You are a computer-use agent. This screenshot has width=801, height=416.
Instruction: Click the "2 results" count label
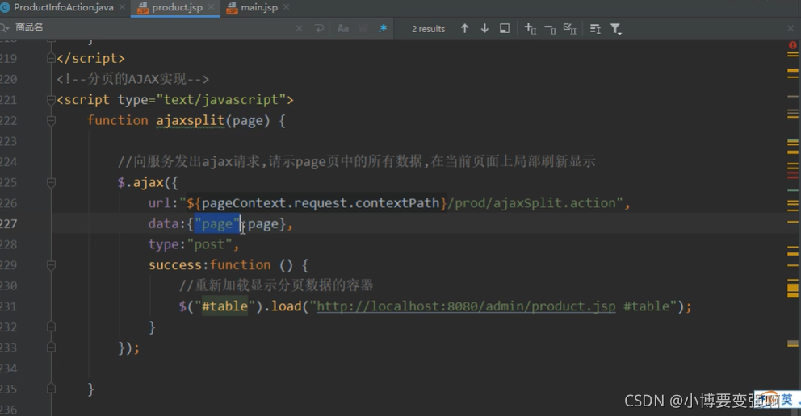428,29
